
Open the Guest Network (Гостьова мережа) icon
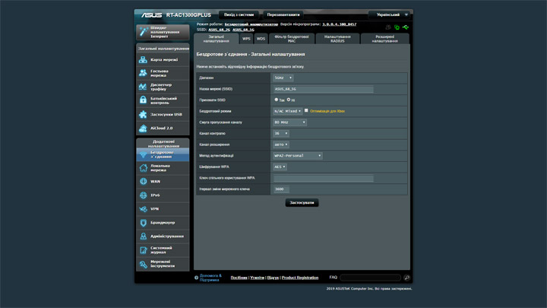[x=143, y=73]
